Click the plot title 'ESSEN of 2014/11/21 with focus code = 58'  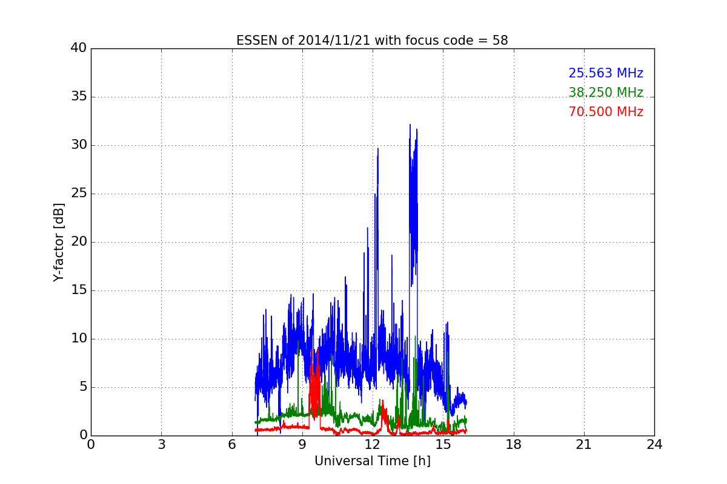372,41
